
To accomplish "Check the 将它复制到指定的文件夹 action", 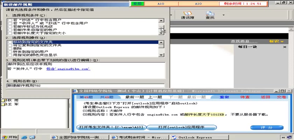I will pyautogui.click(x=10, y=45).
